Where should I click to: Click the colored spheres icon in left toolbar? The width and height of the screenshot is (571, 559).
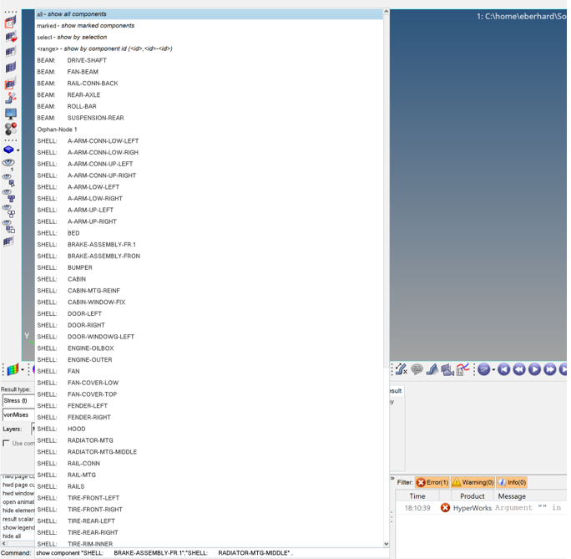click(x=10, y=130)
